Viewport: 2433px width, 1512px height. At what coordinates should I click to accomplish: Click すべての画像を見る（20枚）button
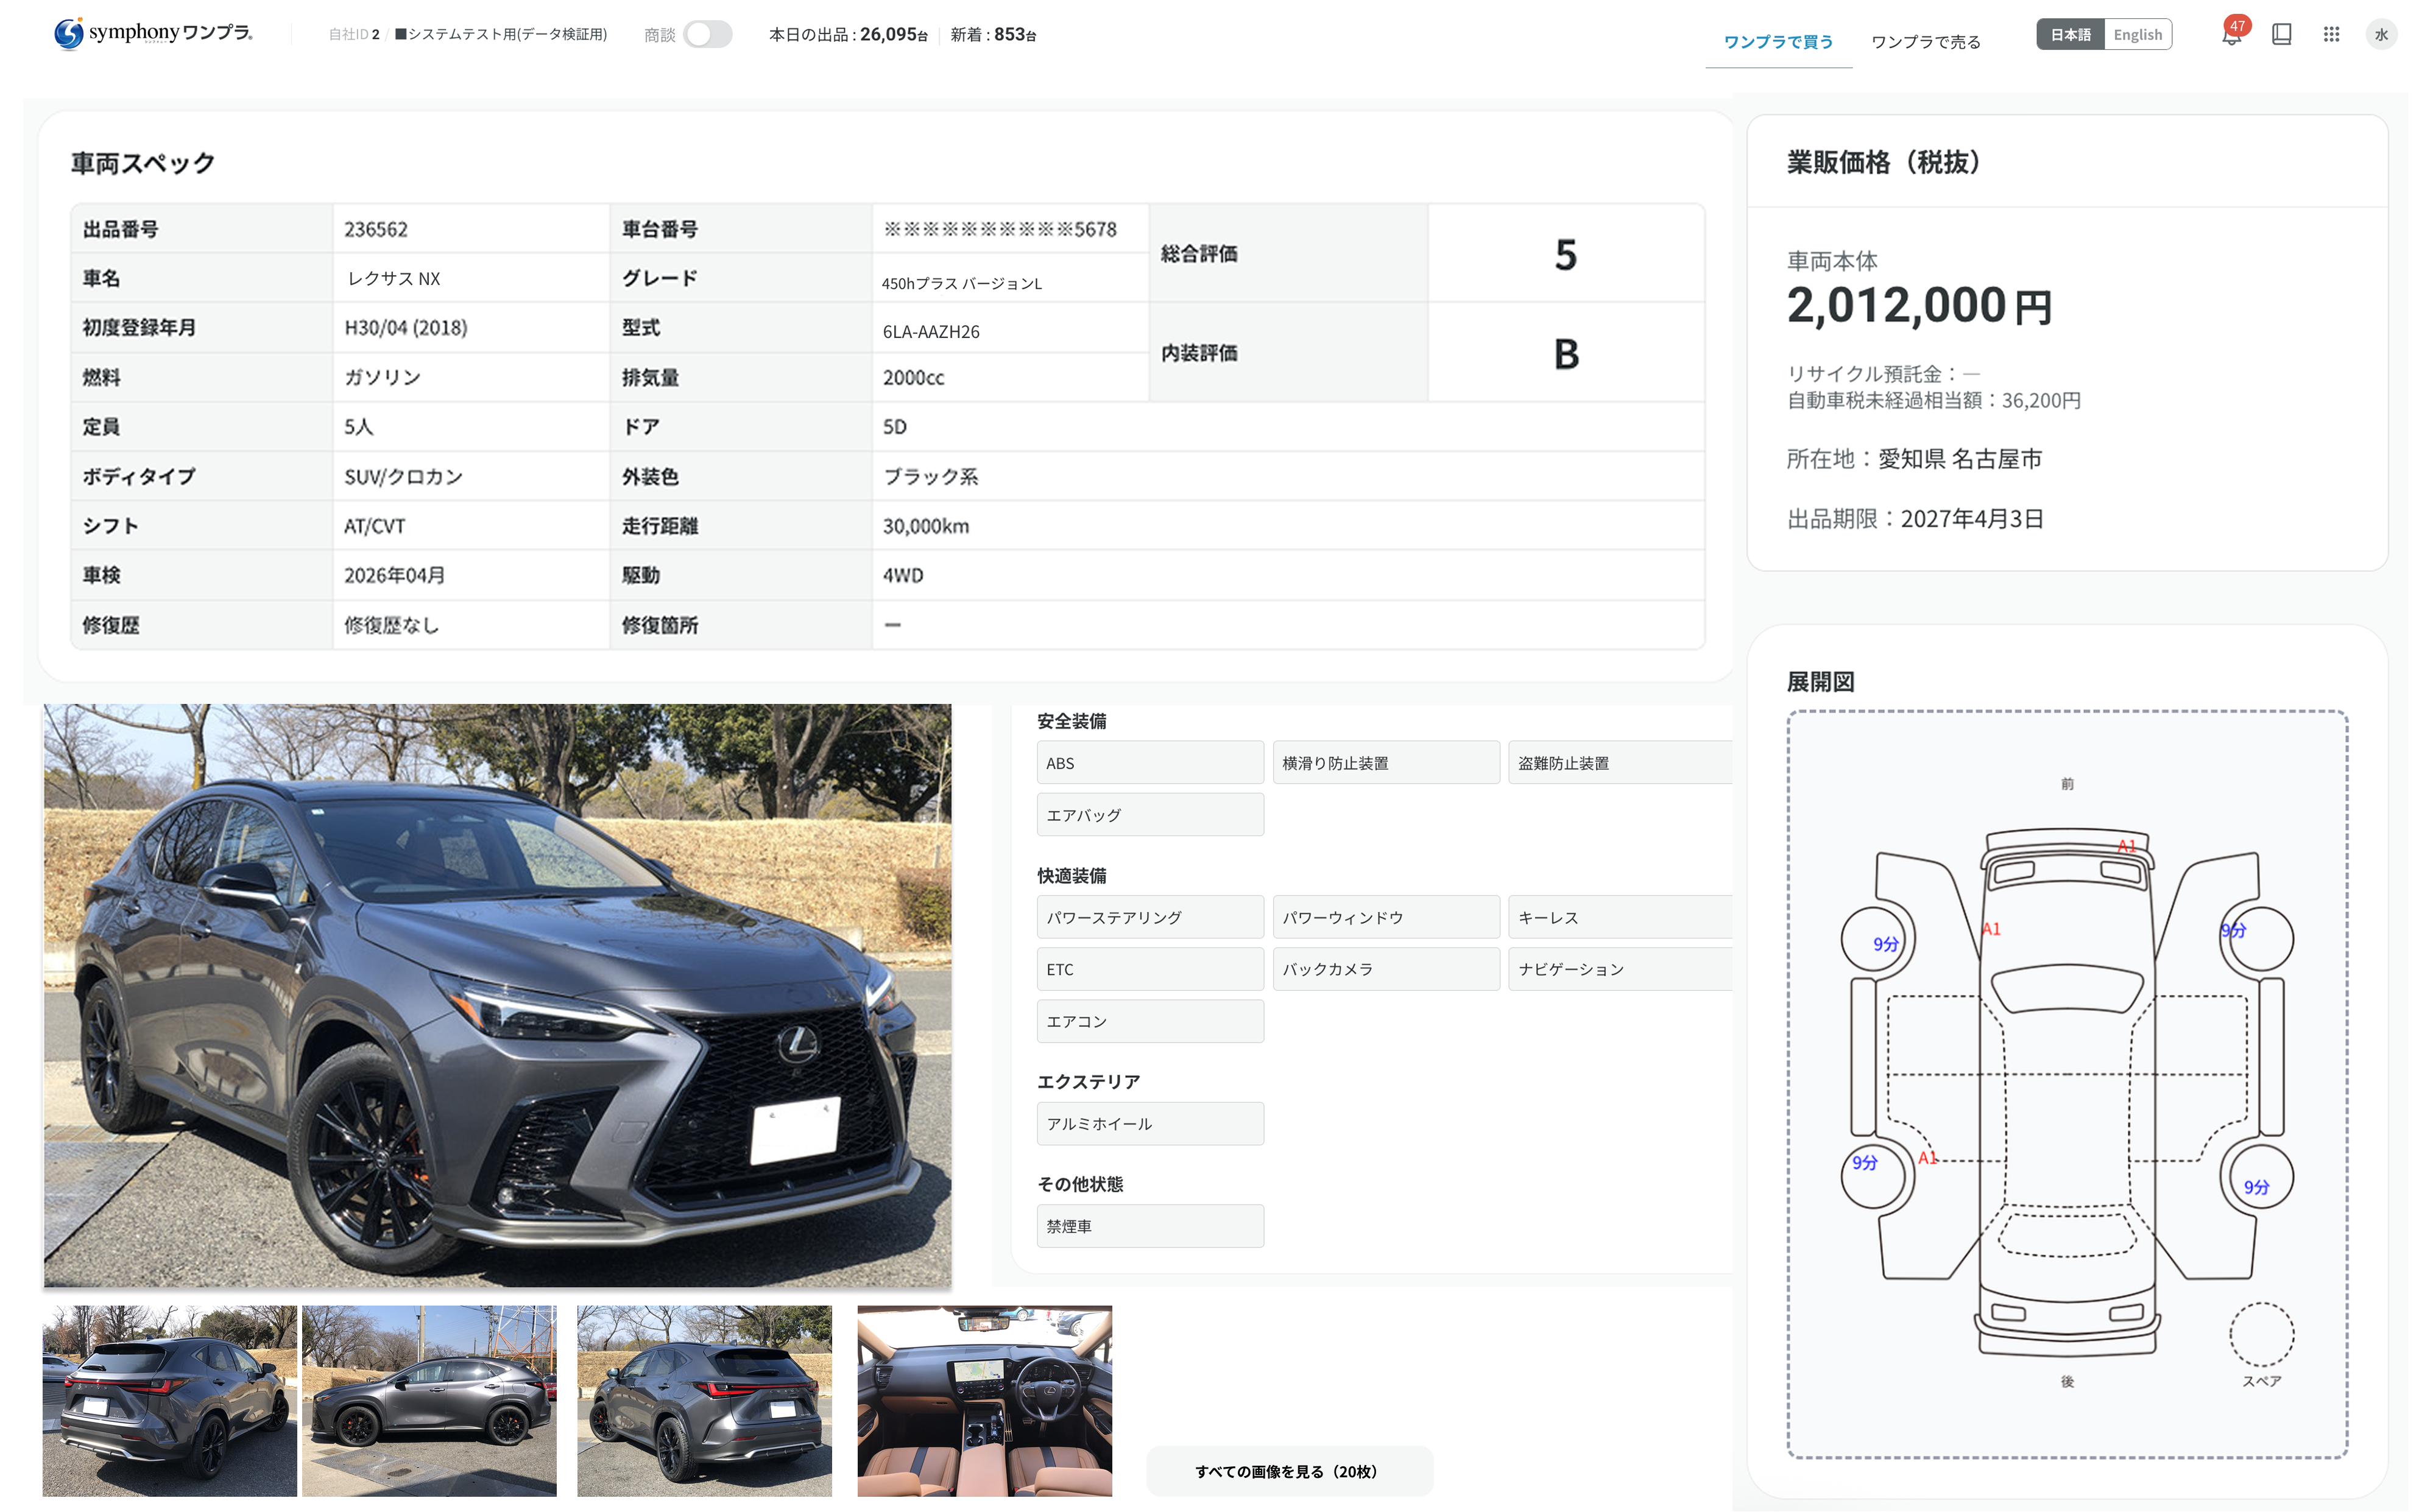1288,1471
